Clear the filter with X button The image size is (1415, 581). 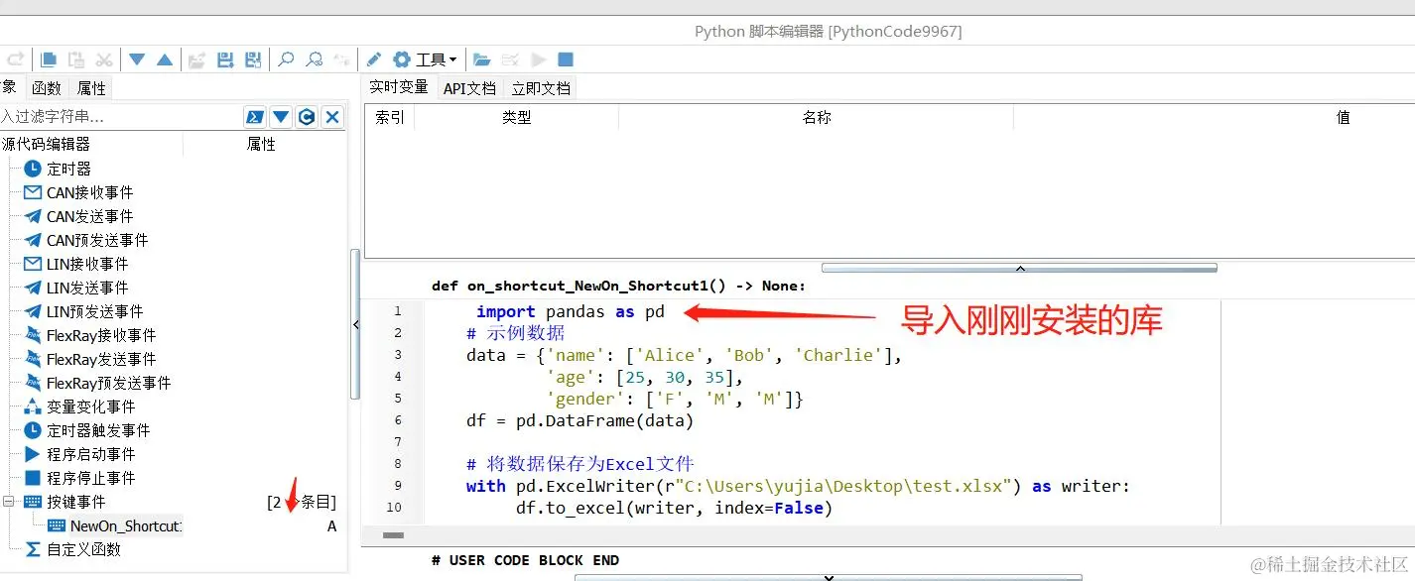(x=332, y=117)
